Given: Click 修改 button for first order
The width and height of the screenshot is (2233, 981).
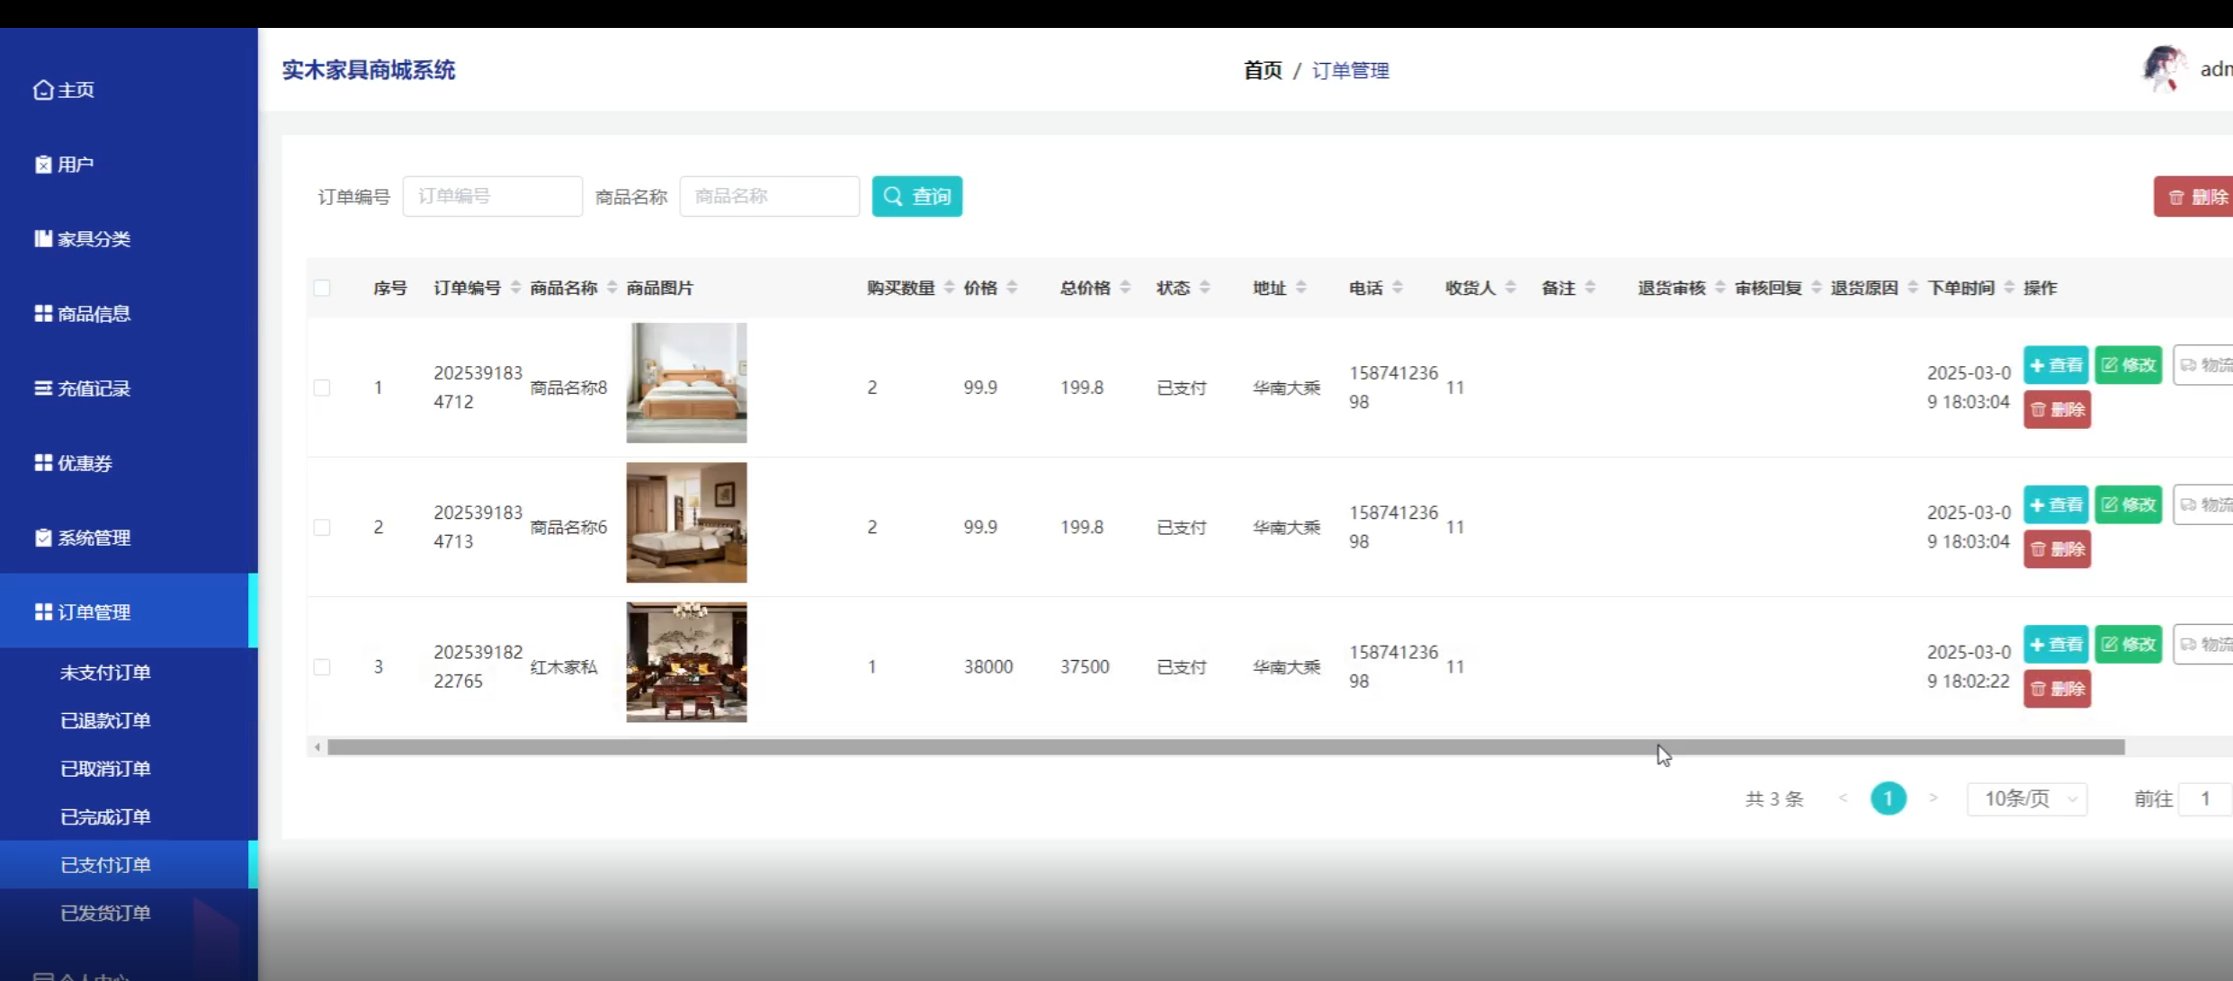Looking at the screenshot, I should (x=2128, y=365).
